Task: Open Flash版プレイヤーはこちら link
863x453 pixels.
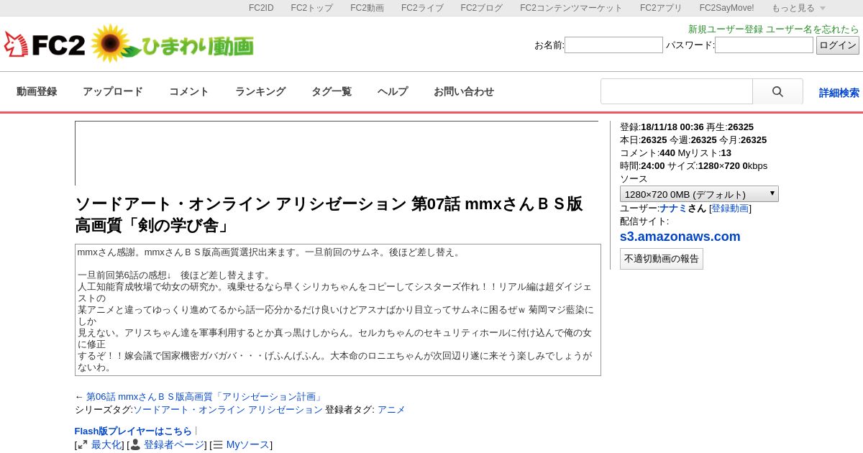Action: 133,431
